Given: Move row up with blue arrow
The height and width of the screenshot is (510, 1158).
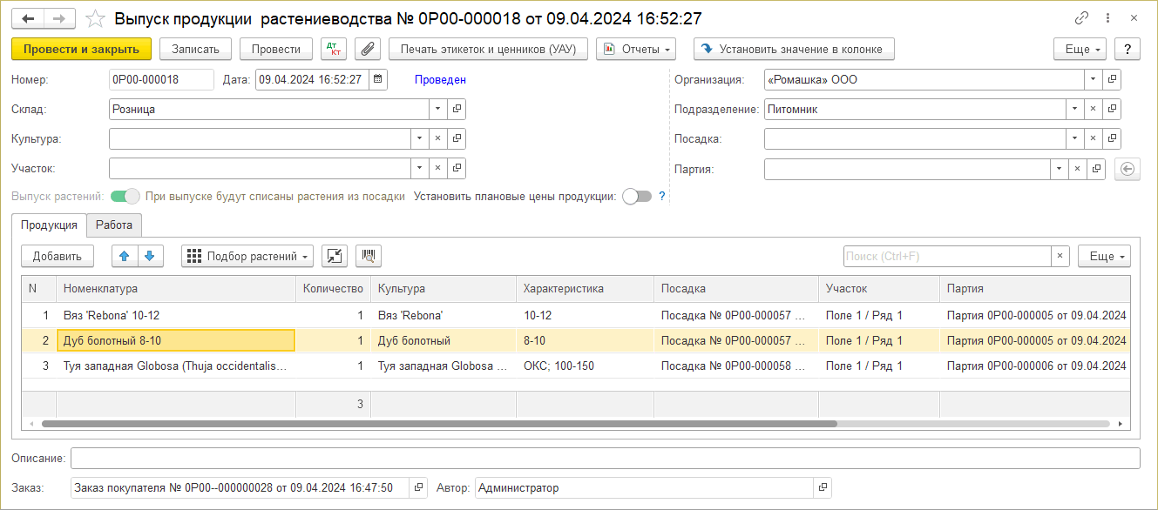Looking at the screenshot, I should [125, 256].
